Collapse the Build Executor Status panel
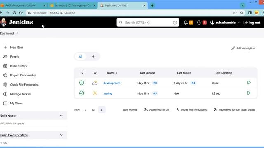The image size is (264, 148). (x=61, y=135)
